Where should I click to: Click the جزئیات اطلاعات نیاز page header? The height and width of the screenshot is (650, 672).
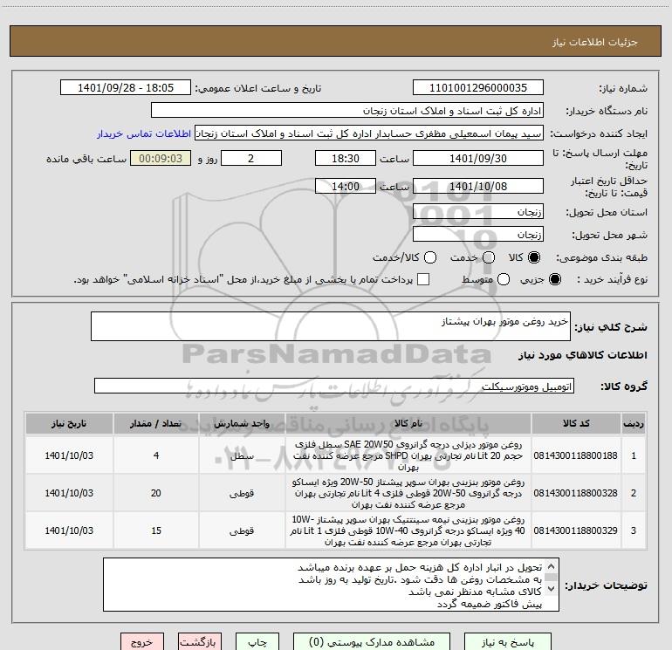pyautogui.click(x=594, y=42)
